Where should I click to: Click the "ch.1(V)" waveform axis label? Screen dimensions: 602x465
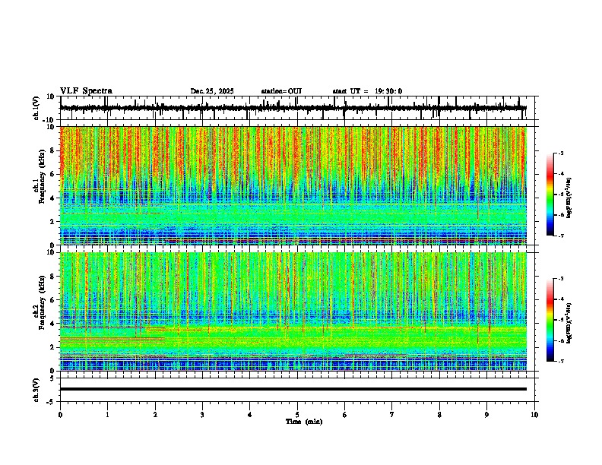[x=36, y=108]
